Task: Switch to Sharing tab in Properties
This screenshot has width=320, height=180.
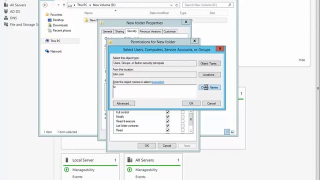Action: (119, 31)
